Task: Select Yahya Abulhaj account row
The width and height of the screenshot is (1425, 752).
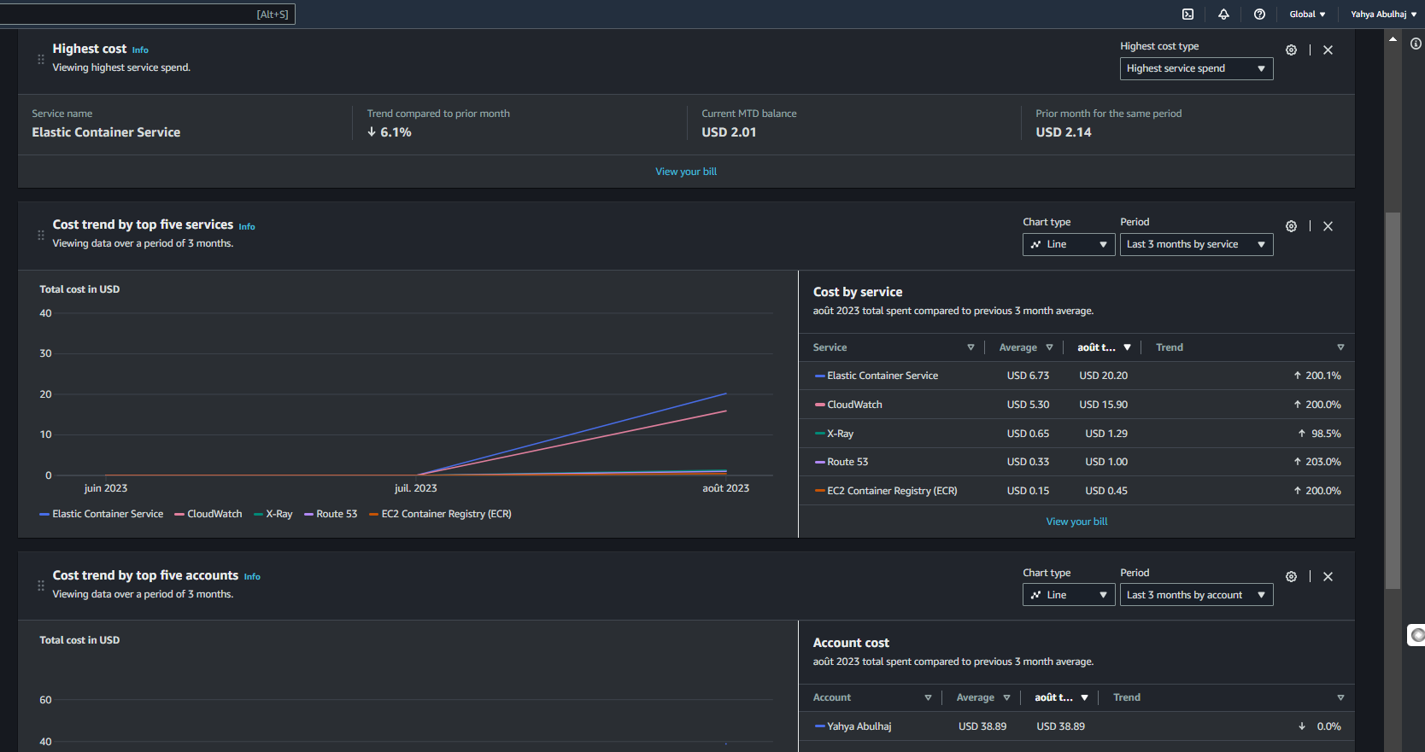Action: [859, 726]
